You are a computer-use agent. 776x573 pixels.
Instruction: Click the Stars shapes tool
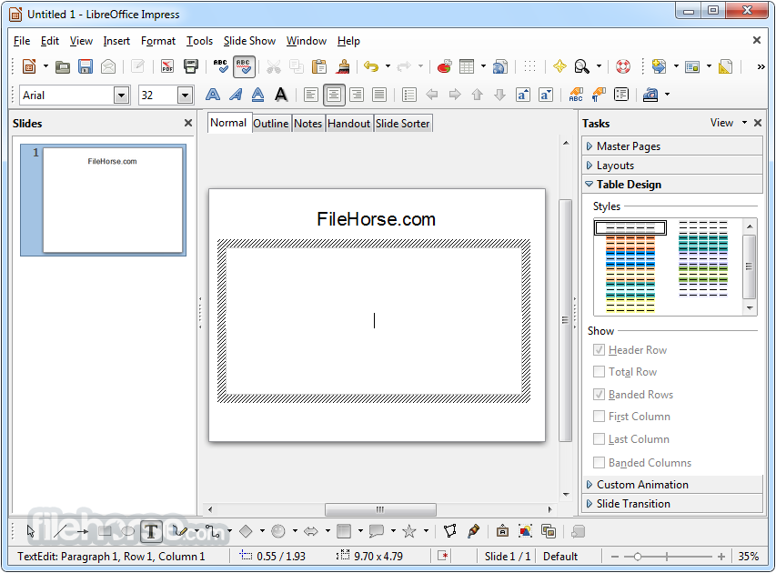(x=409, y=532)
